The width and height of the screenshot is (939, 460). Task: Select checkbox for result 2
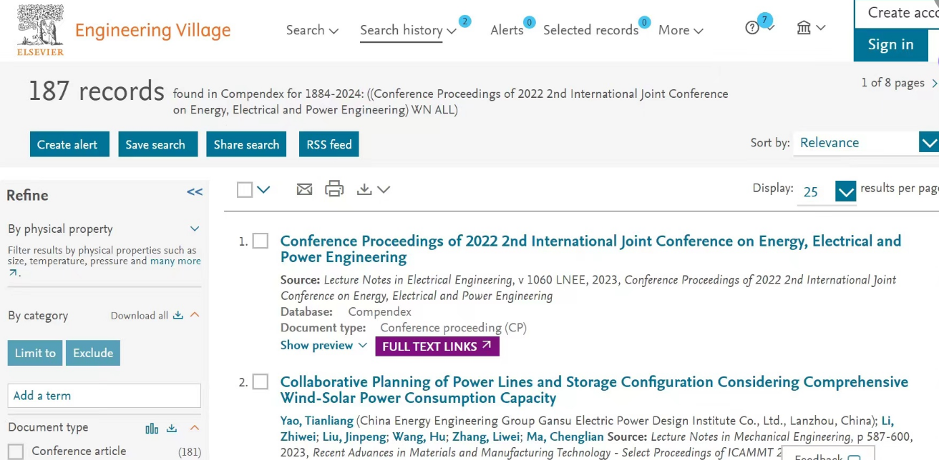click(261, 382)
